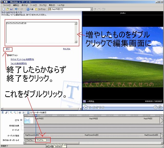Click the title text box scroll-up arrow
The height and width of the screenshot is (148, 164).
[x=76, y=23]
